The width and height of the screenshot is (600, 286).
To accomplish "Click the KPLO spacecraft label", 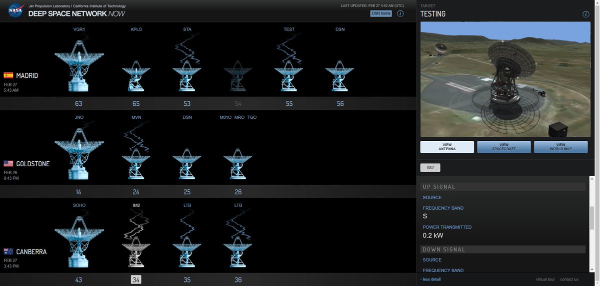I will click(x=136, y=29).
